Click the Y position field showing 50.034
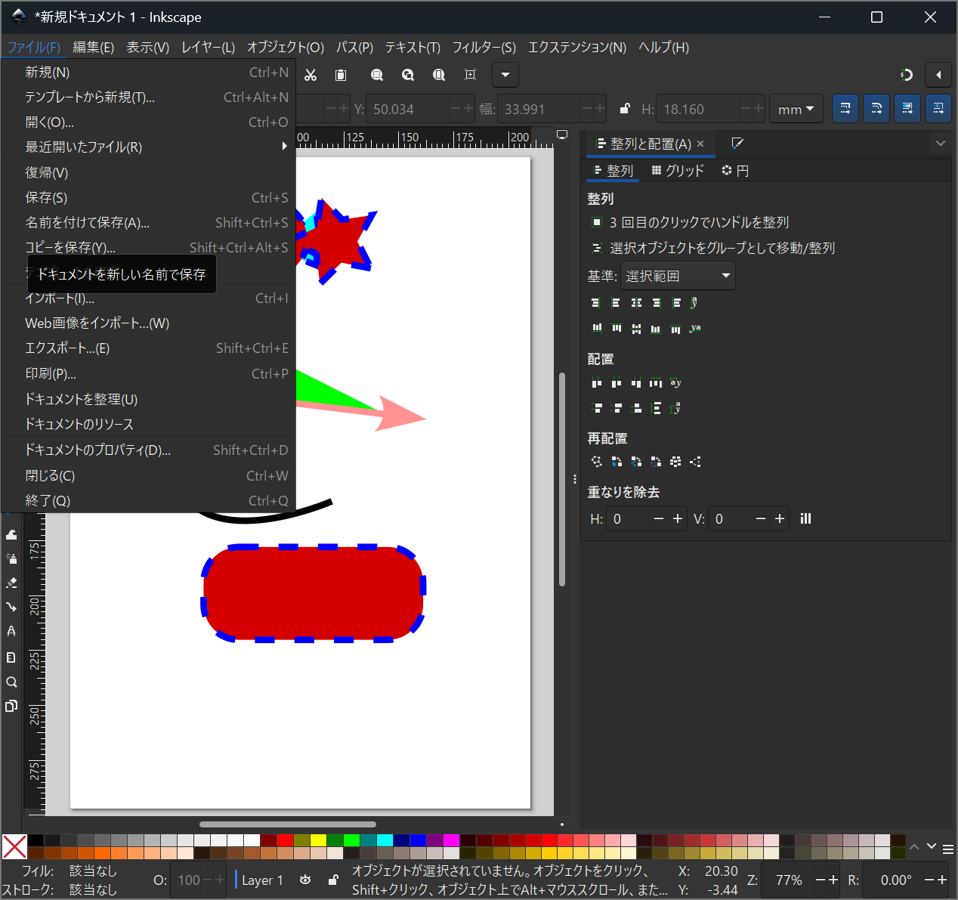 tap(408, 109)
